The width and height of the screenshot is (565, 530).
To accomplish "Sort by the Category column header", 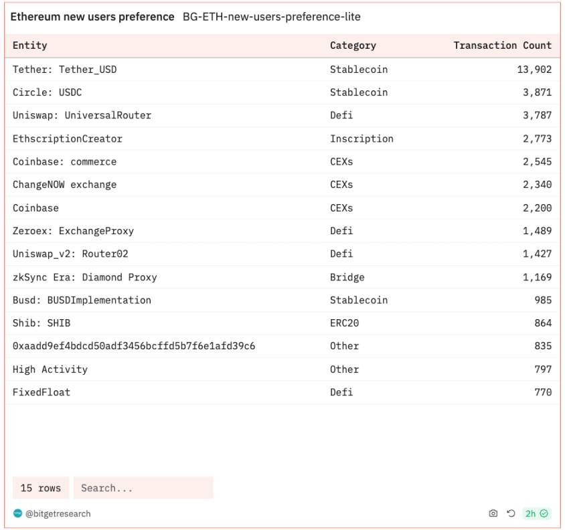I will pos(353,46).
